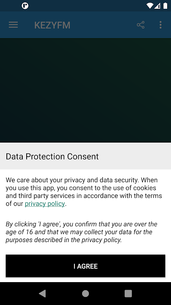Tap the dimmed area above consent dialog
The height and width of the screenshot is (305, 171).
pyautogui.click(x=85, y=90)
